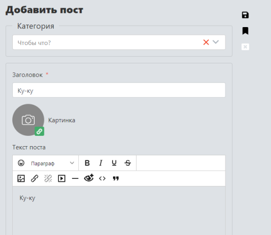The height and width of the screenshot is (235, 271).
Task: Click the 'Чтобы что?' category field
Action: pos(119,42)
